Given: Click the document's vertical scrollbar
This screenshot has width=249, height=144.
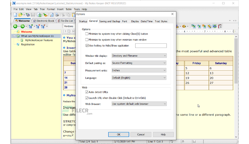Looking at the screenshot, I should point(236,87).
